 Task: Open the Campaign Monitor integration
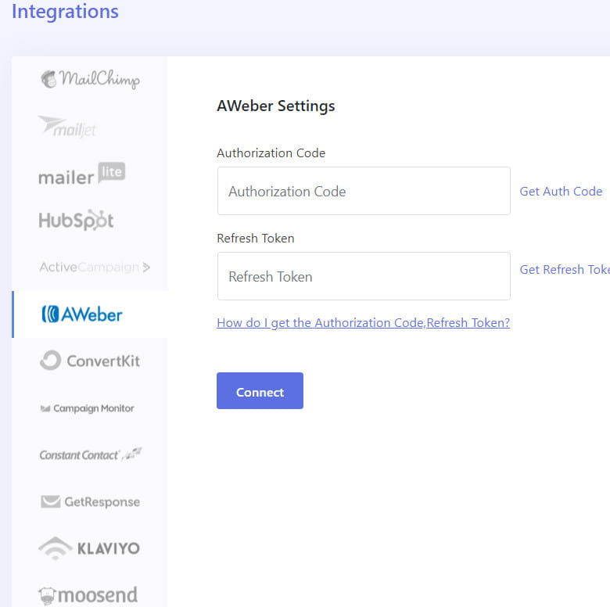[87, 408]
